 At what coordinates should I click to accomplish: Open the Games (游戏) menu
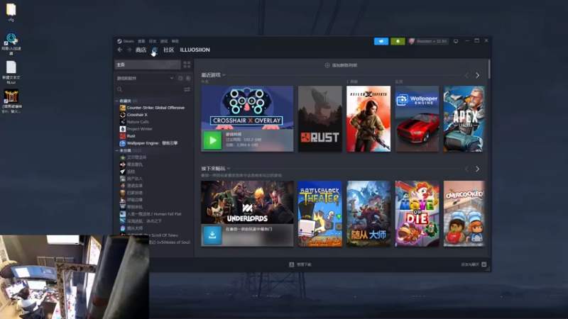164,41
